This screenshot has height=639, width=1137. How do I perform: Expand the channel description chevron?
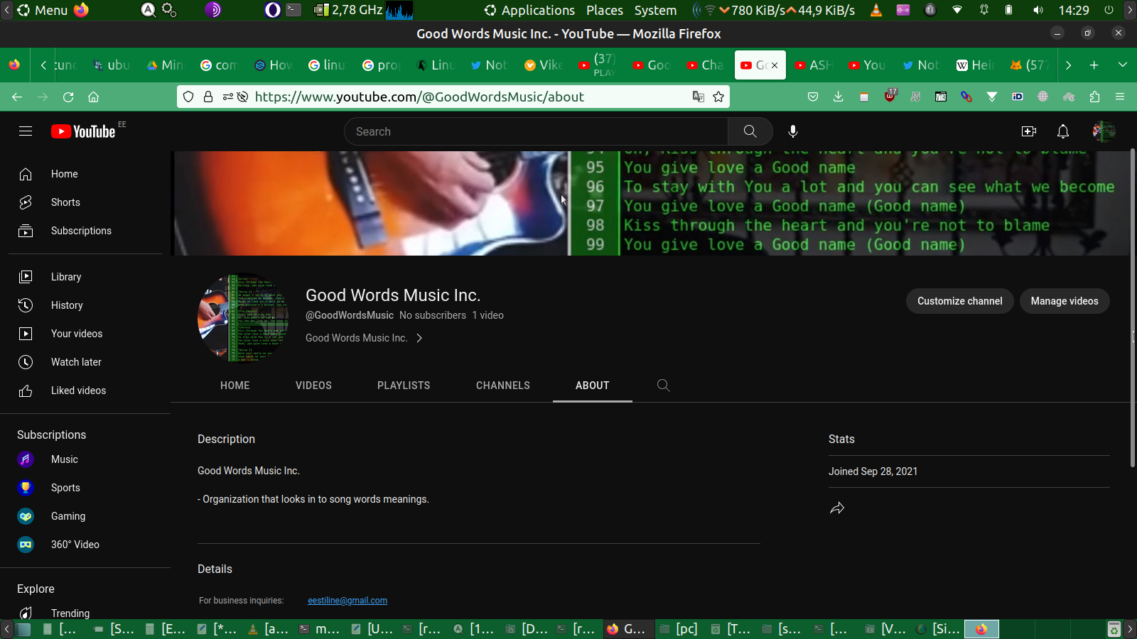[x=419, y=338]
